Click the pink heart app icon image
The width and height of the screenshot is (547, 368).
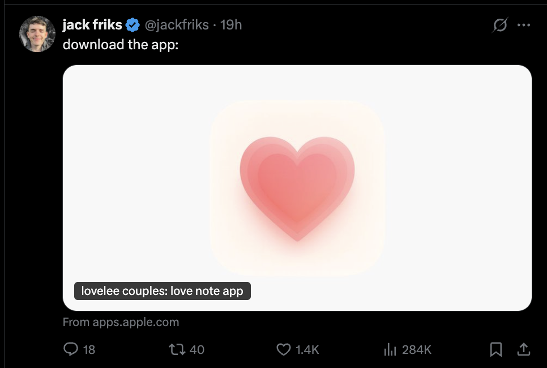click(x=297, y=187)
